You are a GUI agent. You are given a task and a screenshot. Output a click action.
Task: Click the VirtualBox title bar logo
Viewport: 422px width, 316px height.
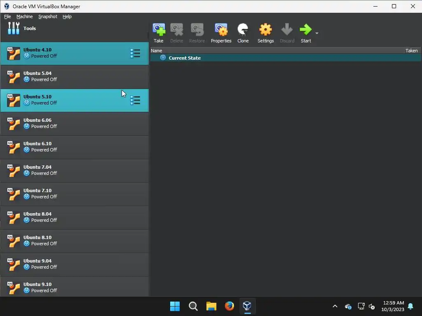point(7,6)
